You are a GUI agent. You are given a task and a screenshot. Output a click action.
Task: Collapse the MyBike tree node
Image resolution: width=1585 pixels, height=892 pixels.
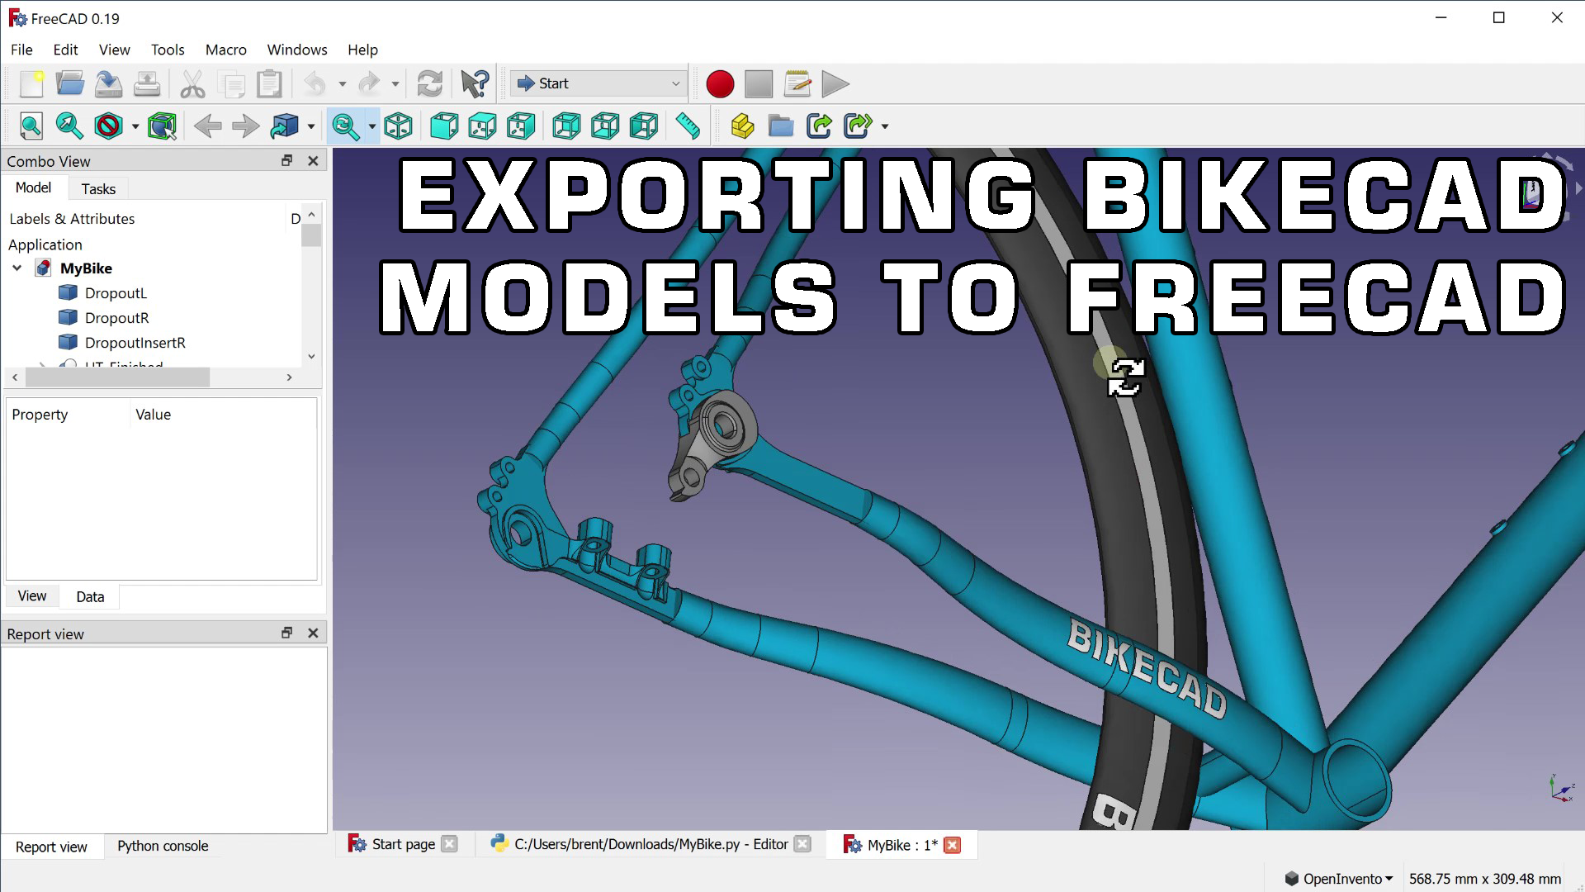click(x=17, y=268)
